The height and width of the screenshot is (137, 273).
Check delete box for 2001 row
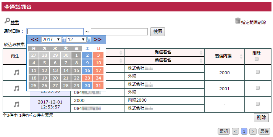258,88
